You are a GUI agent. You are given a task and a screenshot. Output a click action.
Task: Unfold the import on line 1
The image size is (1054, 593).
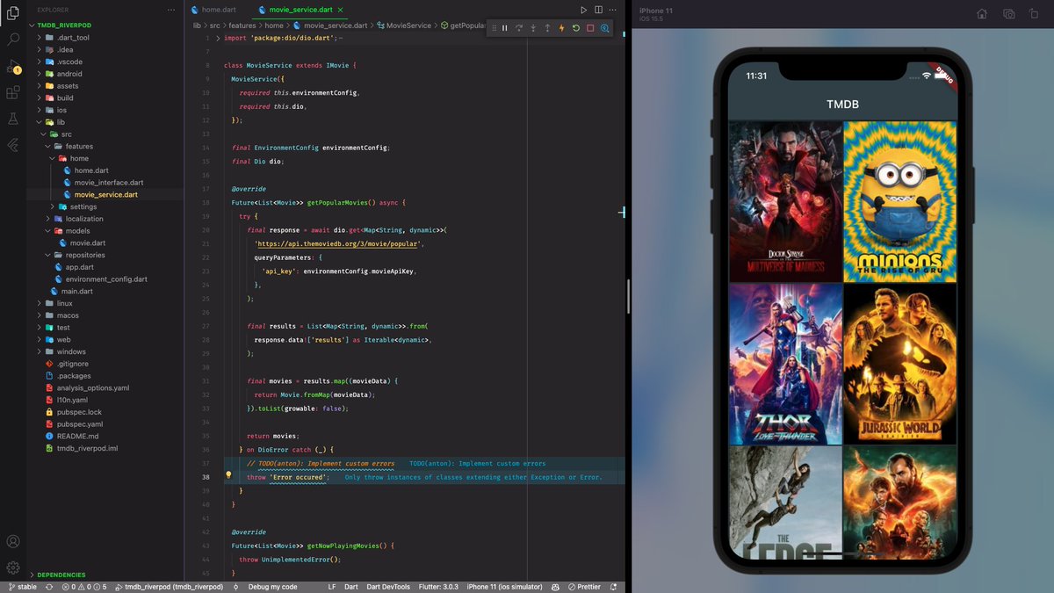218,39
